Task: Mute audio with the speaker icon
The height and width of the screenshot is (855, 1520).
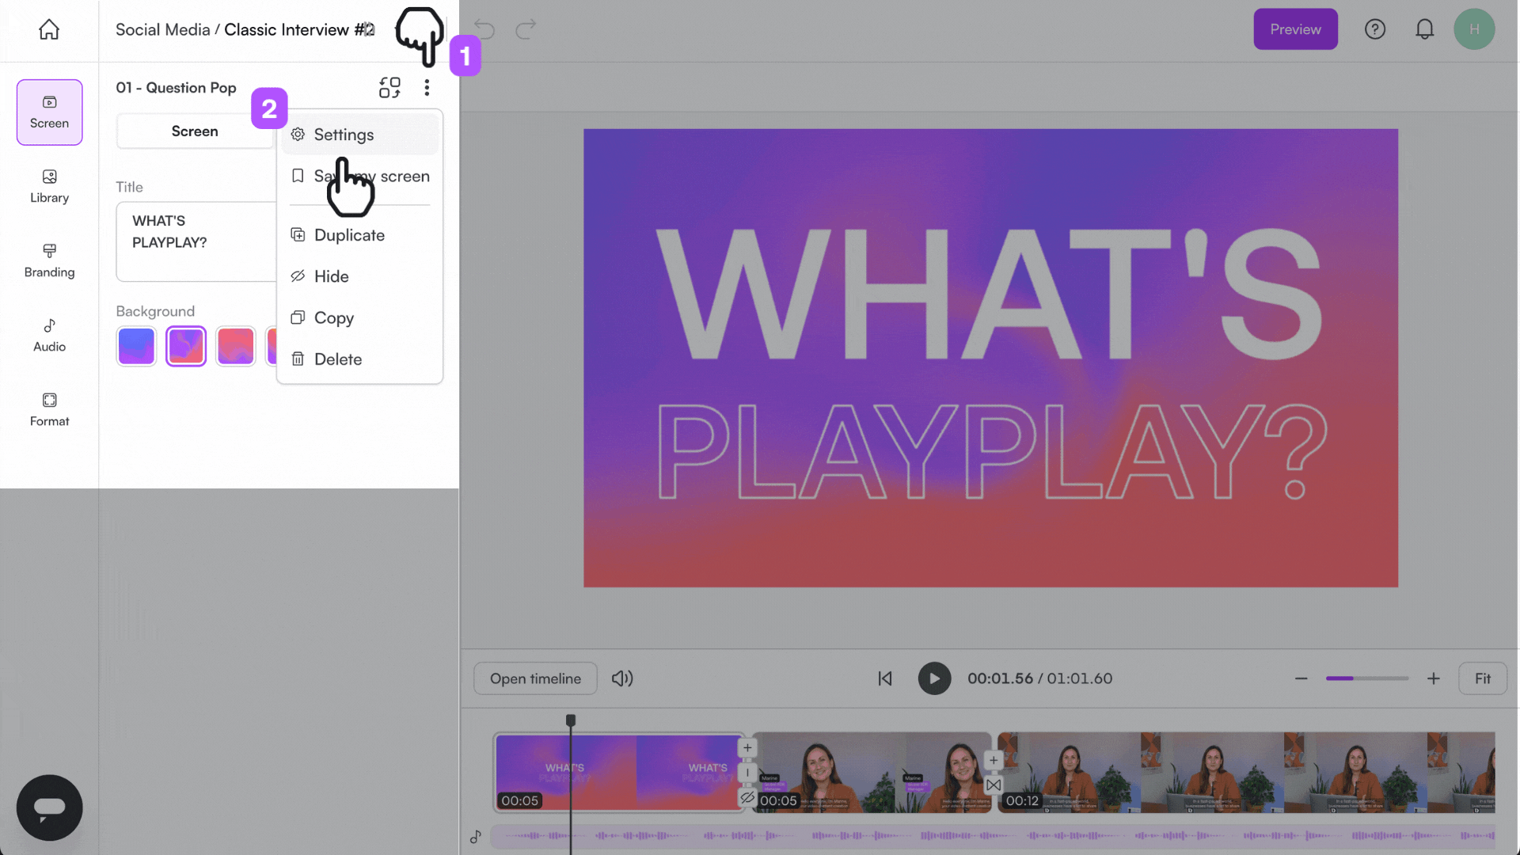Action: (x=622, y=678)
